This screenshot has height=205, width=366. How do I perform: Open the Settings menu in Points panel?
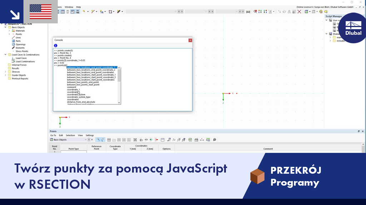(90, 135)
